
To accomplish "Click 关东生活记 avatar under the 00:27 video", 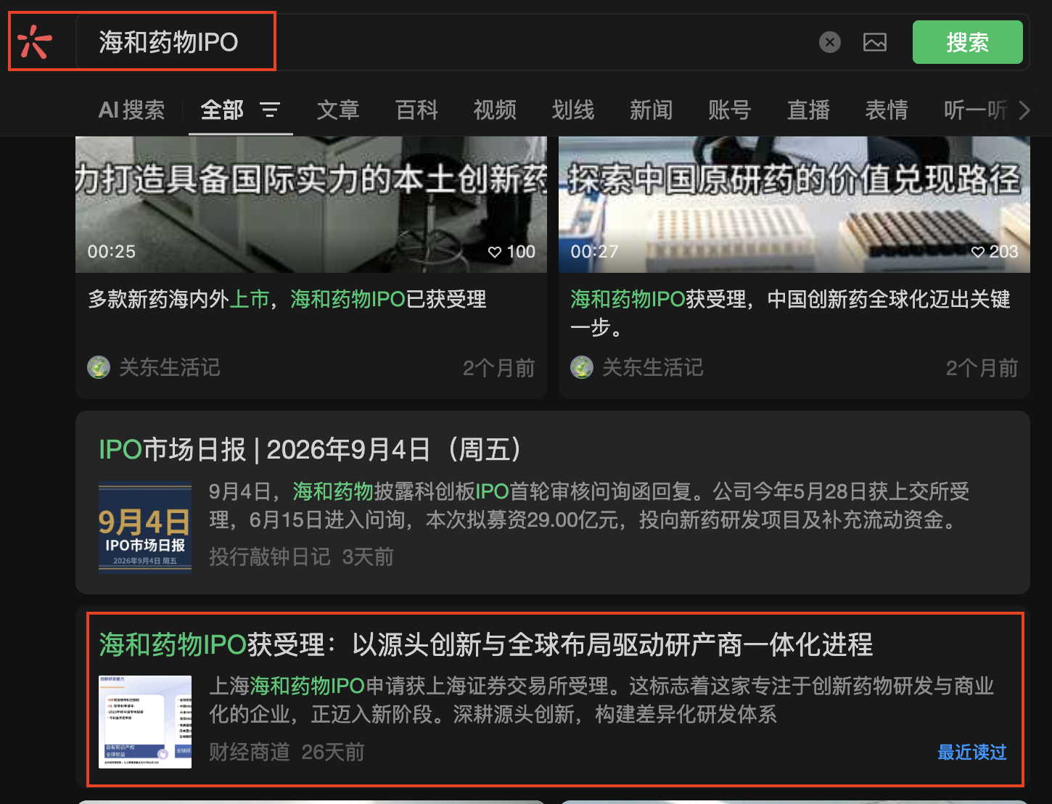I will click(582, 367).
